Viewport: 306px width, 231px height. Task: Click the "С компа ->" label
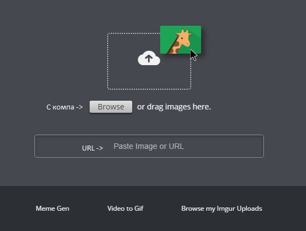(x=64, y=107)
